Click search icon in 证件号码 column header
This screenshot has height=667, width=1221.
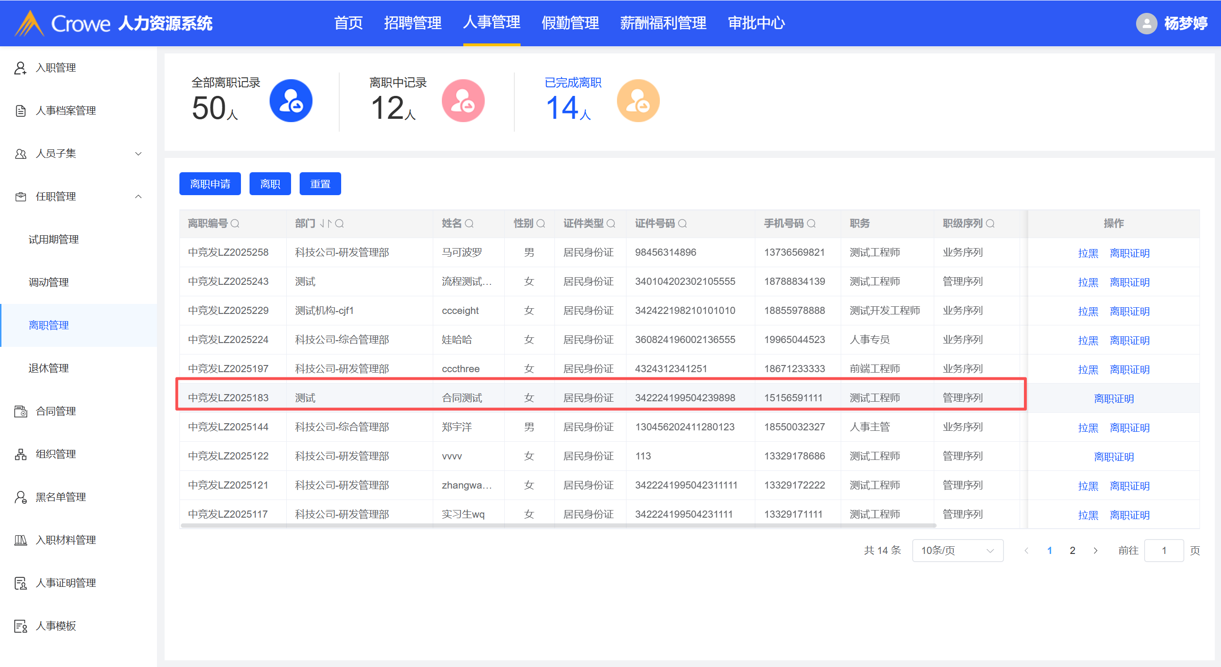[682, 223]
